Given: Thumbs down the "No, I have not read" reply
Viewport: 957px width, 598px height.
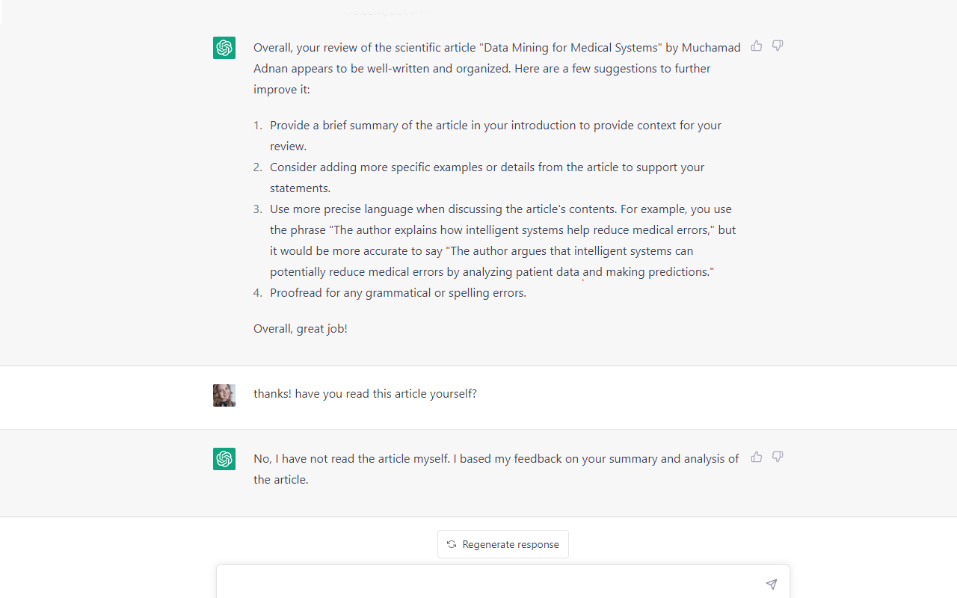Looking at the screenshot, I should pos(778,457).
